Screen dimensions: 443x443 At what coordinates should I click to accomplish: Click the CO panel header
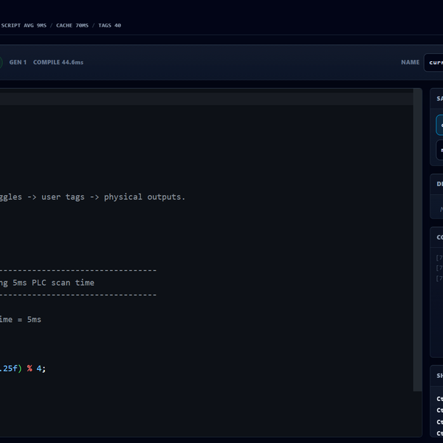coord(436,237)
